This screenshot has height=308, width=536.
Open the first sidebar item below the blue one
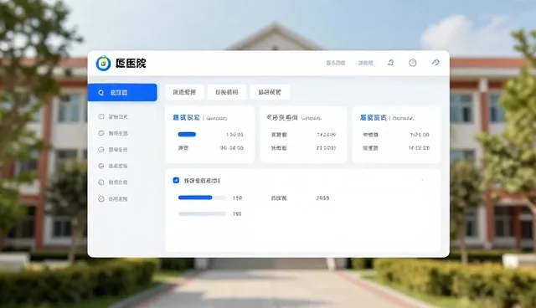[113, 117]
